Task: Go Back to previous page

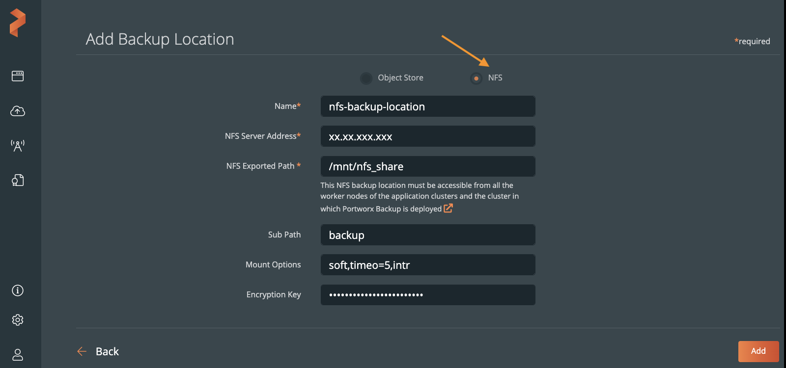Action: [107, 351]
